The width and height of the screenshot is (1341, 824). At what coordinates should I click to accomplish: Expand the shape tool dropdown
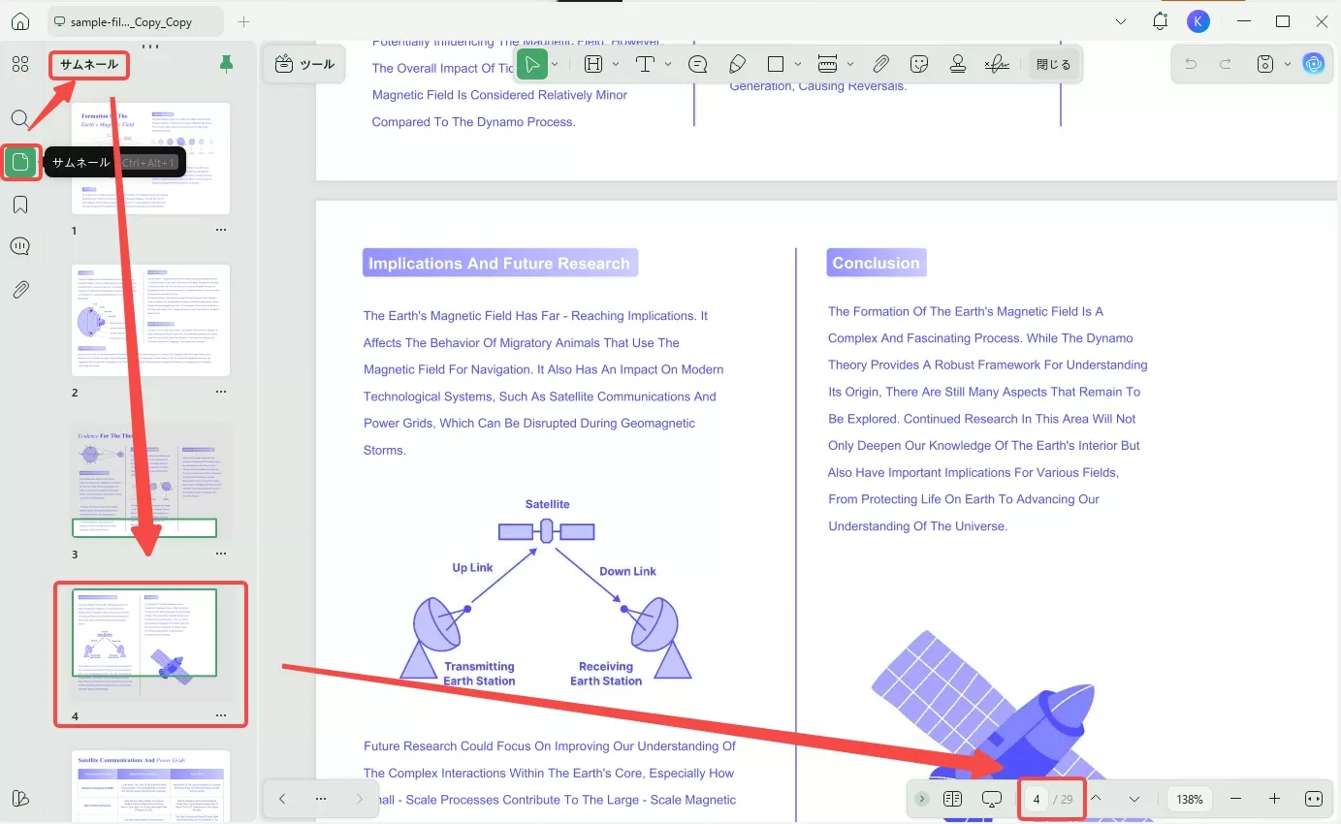[798, 64]
